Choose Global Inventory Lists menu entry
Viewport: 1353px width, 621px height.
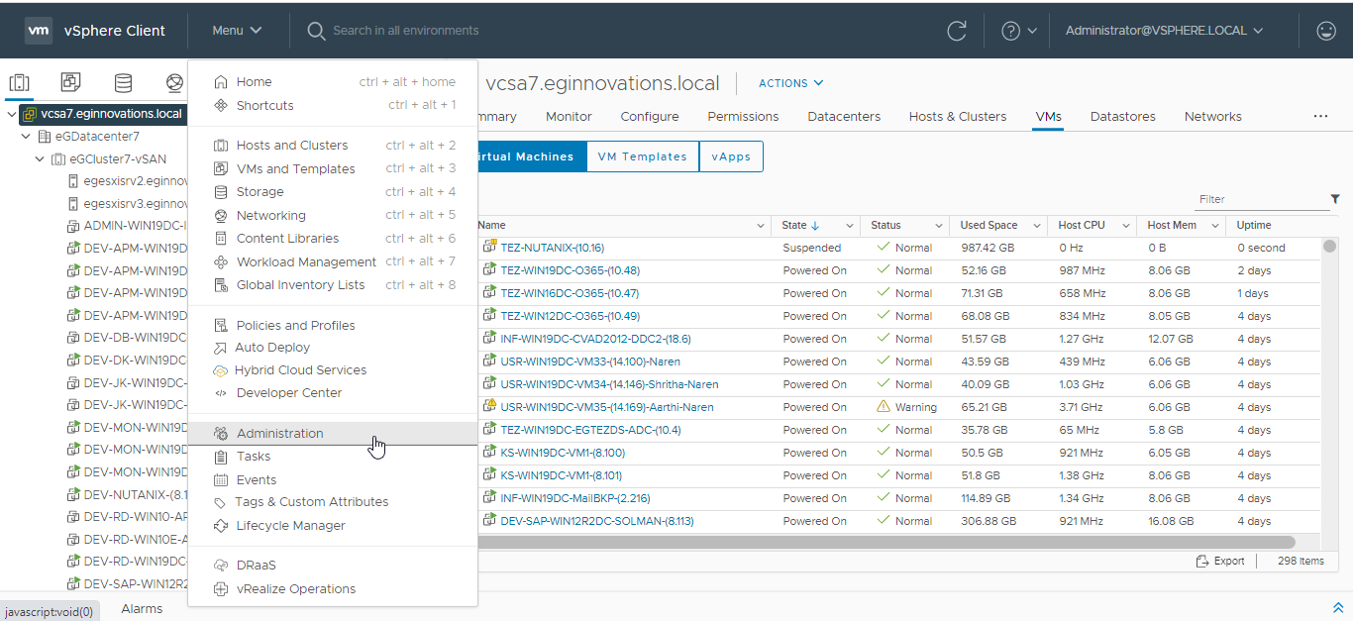pyautogui.click(x=333, y=284)
